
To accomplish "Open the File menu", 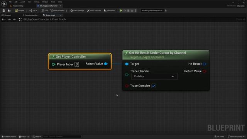I will [x=10, y=2].
